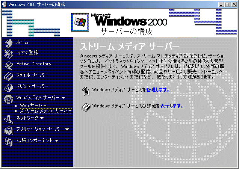Viewport: 239px width, 169px height.
Task: Click the title bar application icon
Action: pos(4,4)
